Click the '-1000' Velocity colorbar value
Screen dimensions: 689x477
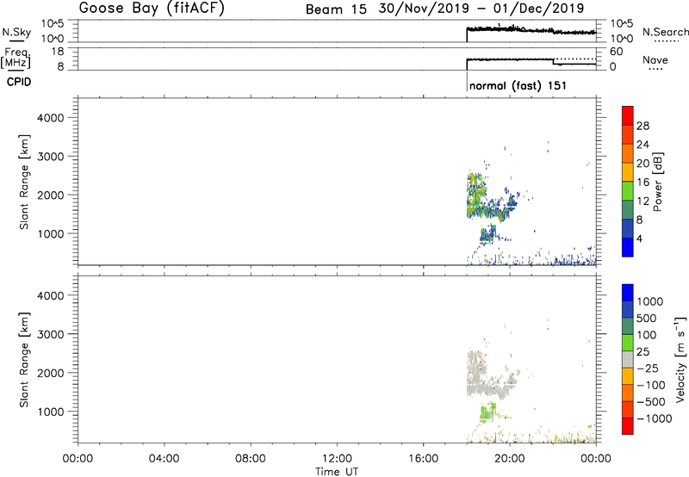tap(654, 418)
